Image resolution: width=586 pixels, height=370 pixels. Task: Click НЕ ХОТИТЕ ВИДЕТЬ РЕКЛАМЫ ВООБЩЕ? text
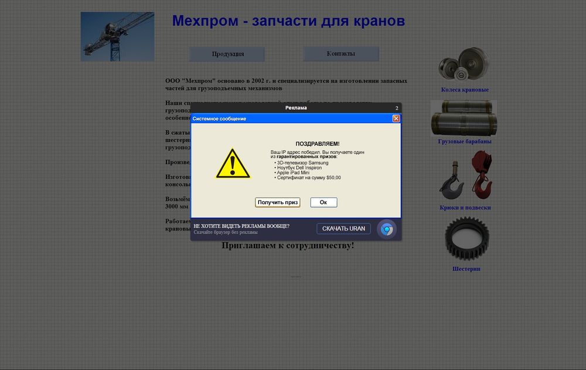pyautogui.click(x=241, y=226)
